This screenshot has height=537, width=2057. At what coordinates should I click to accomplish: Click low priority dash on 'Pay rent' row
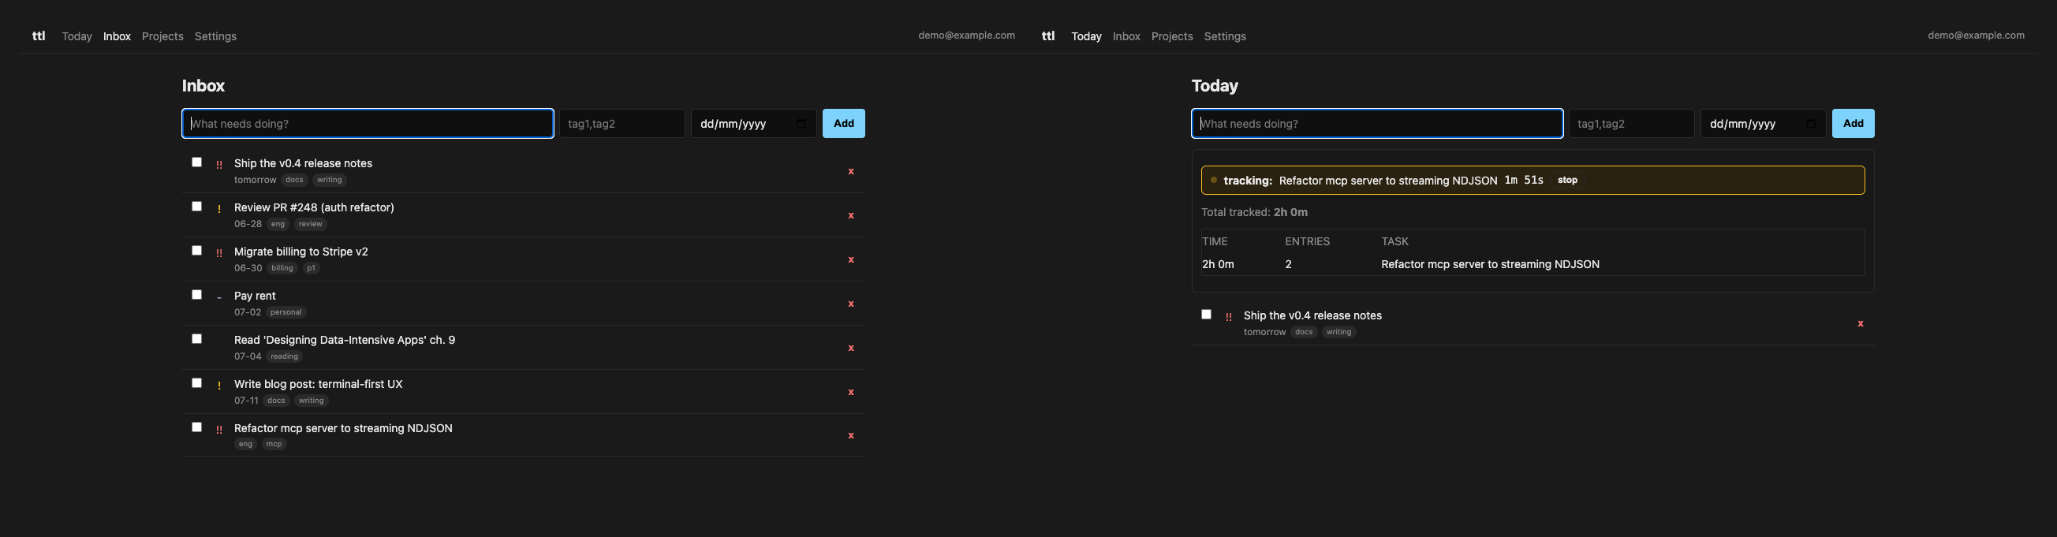pos(218,297)
